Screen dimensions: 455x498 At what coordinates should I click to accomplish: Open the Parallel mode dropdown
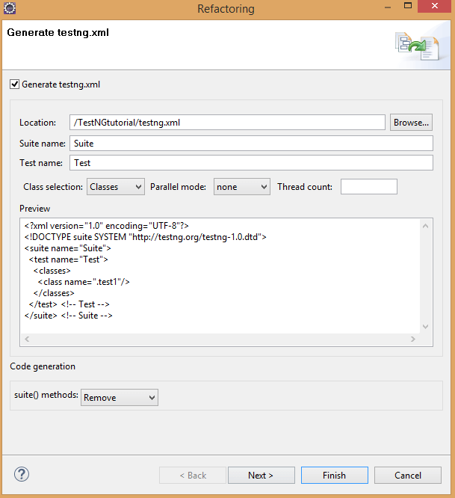pos(242,187)
